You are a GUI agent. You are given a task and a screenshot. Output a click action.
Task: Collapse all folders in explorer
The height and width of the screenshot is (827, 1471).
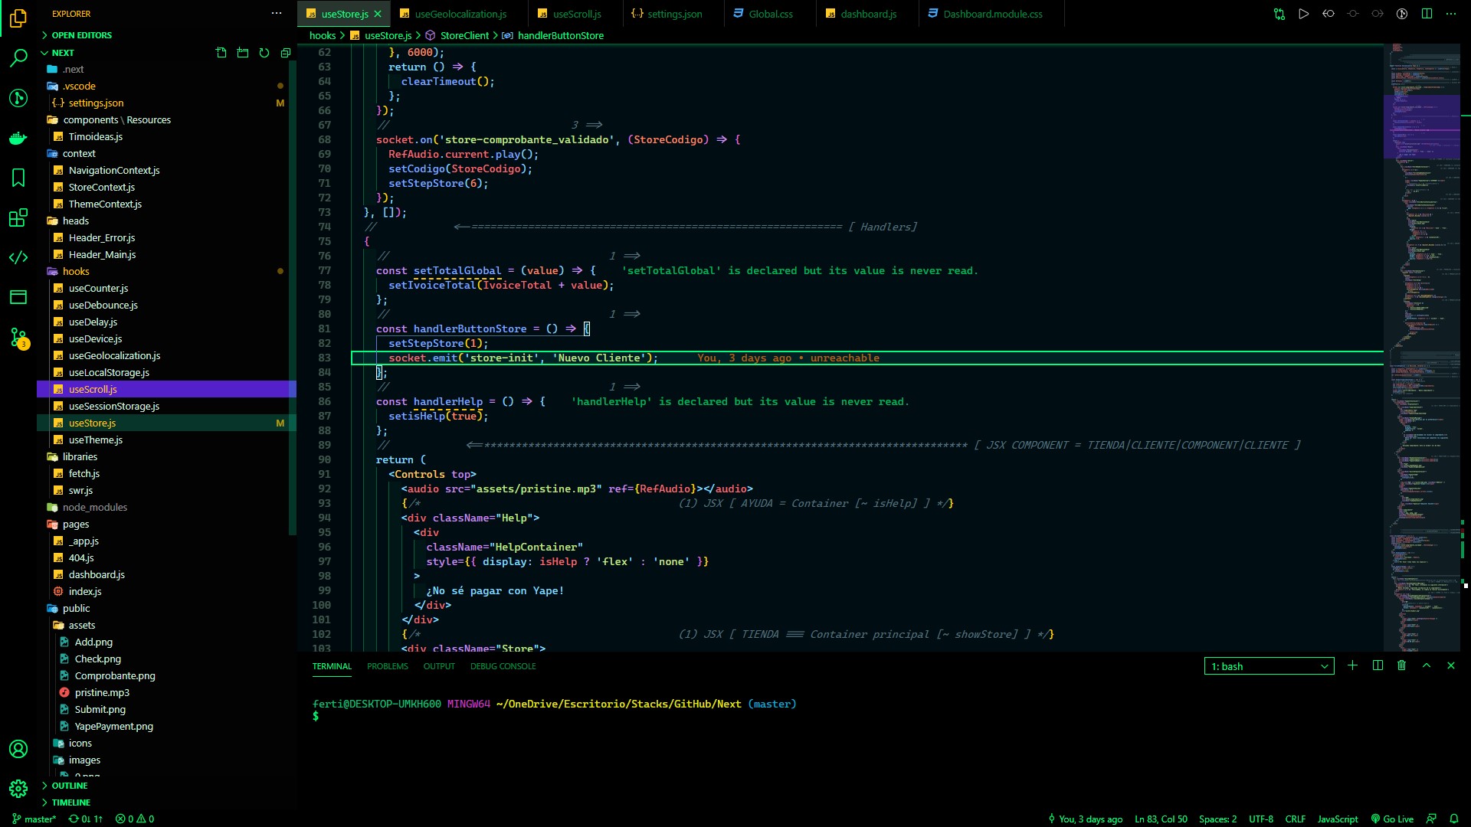coord(286,53)
